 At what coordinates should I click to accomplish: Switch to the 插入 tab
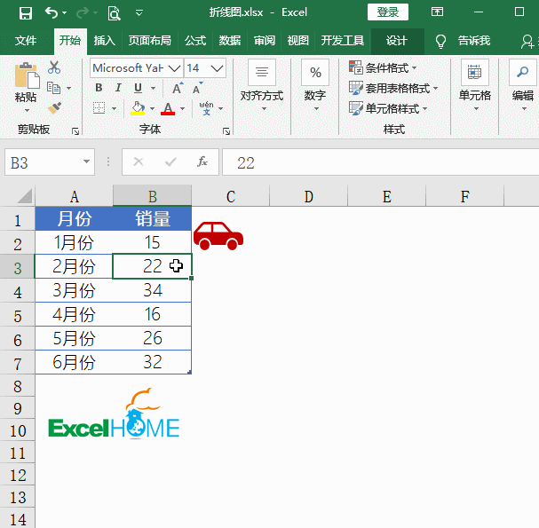click(x=105, y=41)
